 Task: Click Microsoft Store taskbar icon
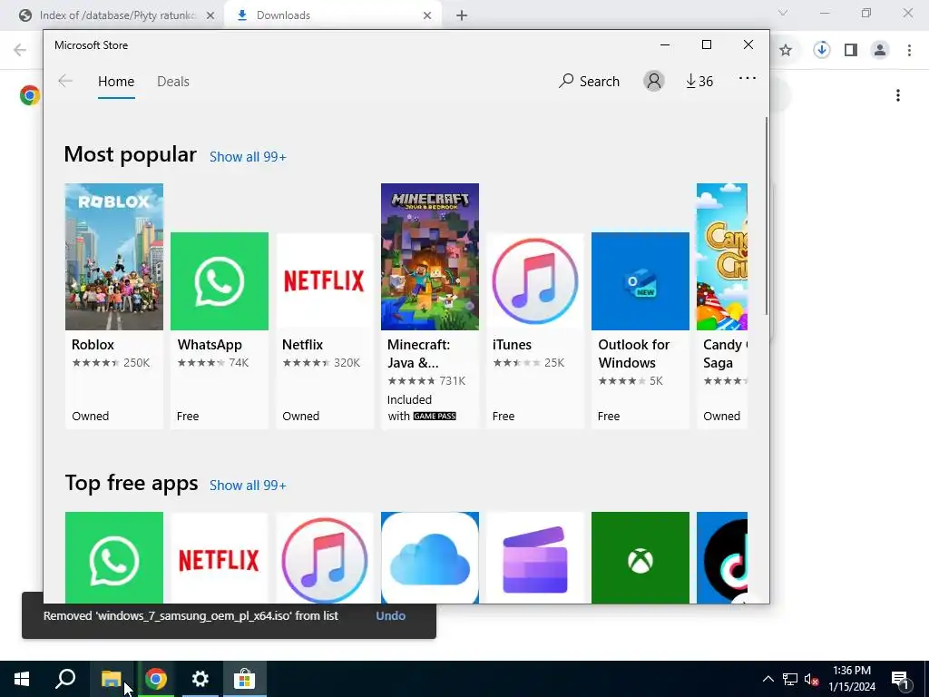point(244,679)
